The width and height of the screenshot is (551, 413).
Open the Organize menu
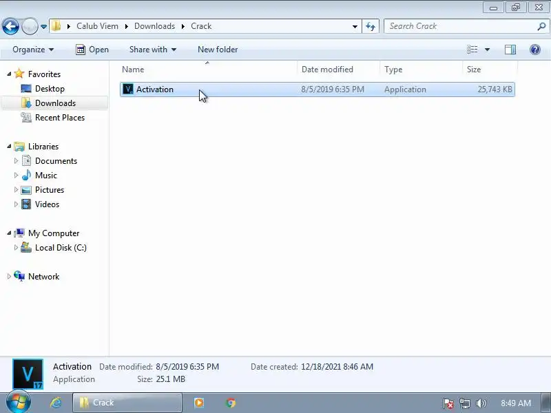click(33, 50)
